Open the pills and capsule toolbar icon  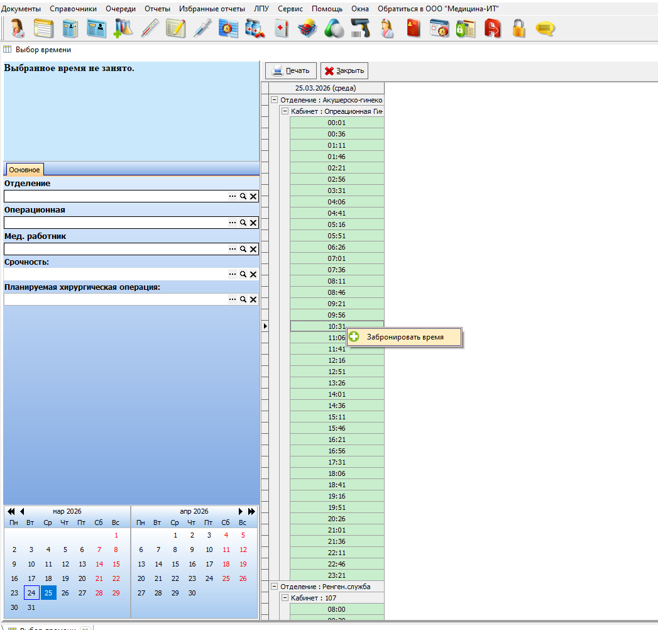pyautogui.click(x=334, y=28)
